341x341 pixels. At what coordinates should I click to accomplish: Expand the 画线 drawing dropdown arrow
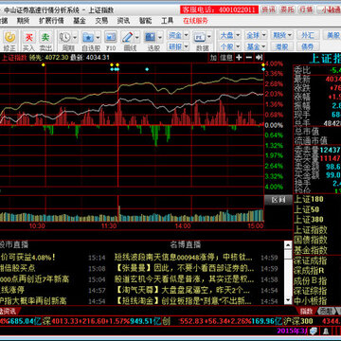point(136,38)
